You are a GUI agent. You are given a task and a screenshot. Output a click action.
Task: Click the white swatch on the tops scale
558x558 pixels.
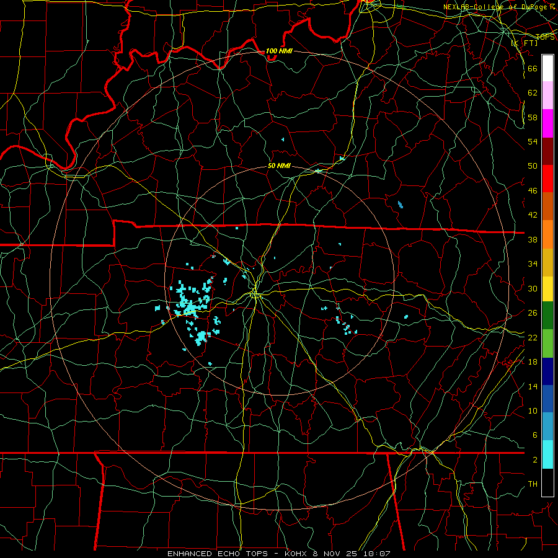547,68
